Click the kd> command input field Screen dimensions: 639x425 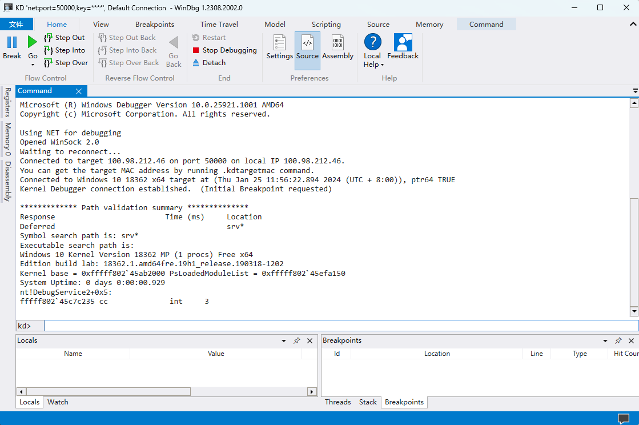341,326
